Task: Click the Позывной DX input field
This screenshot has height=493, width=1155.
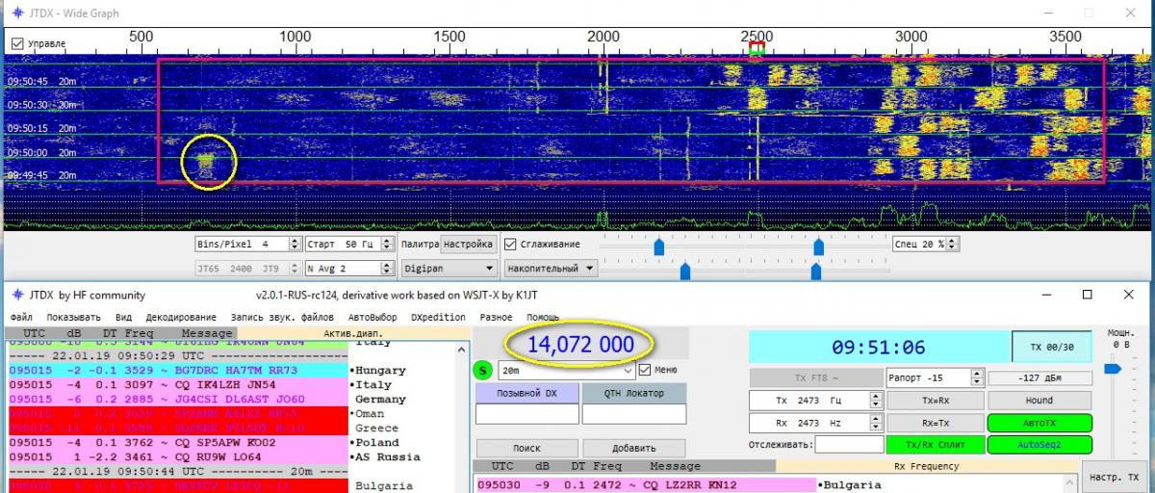Action: 526,414
